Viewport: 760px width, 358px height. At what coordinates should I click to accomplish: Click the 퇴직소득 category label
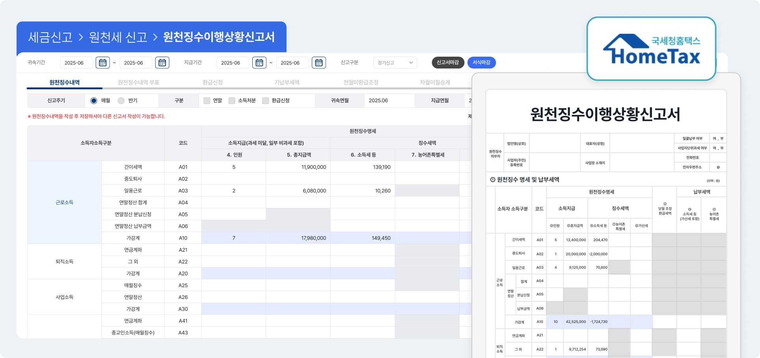65,262
